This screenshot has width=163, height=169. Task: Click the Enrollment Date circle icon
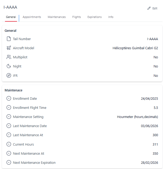tap(9, 98)
